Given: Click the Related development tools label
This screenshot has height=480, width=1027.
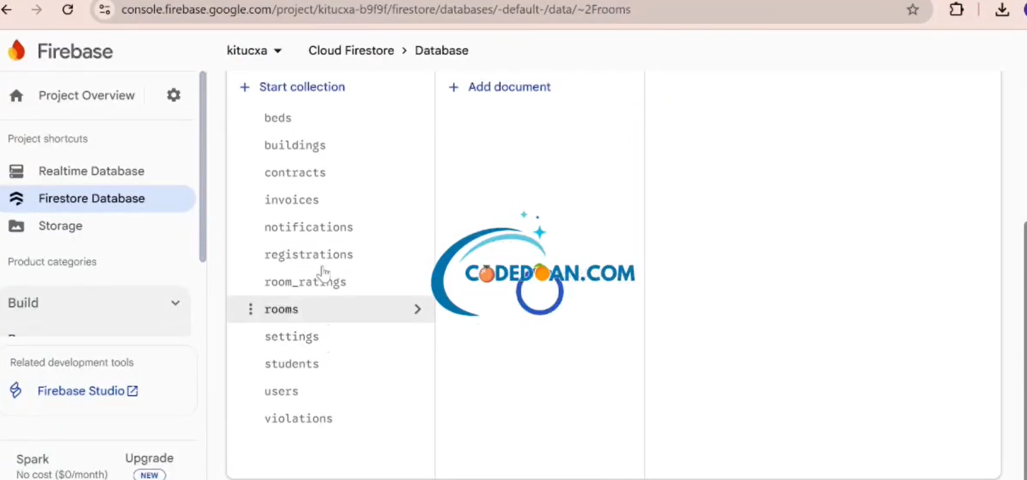Looking at the screenshot, I should point(72,363).
